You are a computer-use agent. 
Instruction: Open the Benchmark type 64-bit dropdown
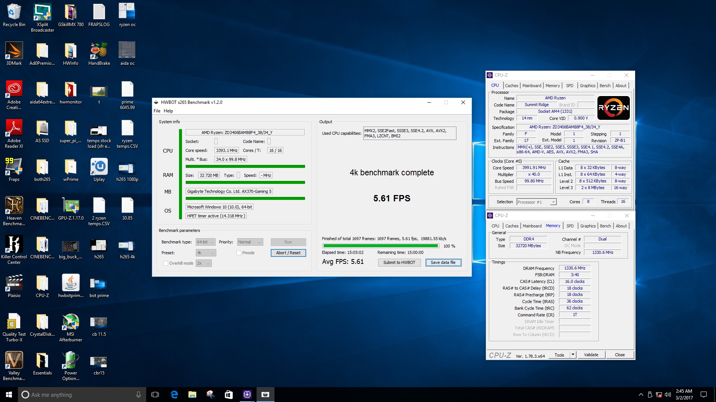pos(205,242)
